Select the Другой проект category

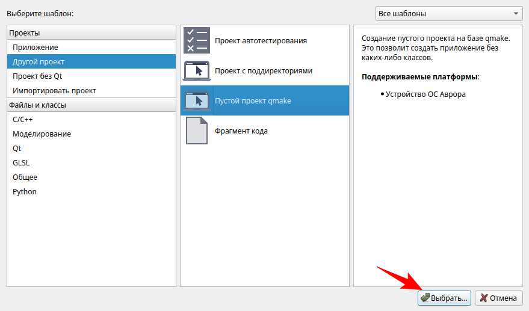tap(39, 61)
